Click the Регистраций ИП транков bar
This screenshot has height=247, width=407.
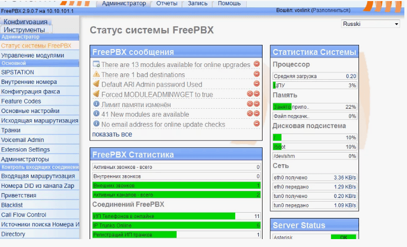(176, 234)
